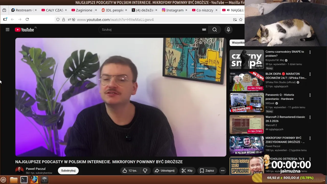
Task: Go back with the Firefox back arrow
Action: [12, 19]
